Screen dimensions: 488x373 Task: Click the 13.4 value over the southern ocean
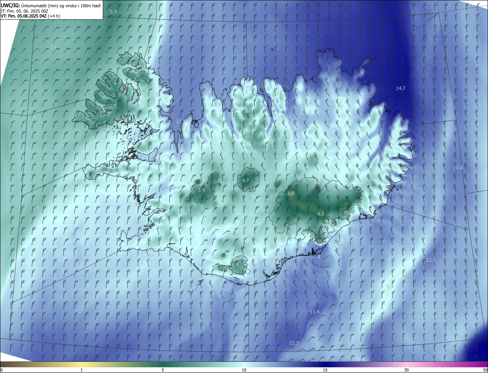315,312
